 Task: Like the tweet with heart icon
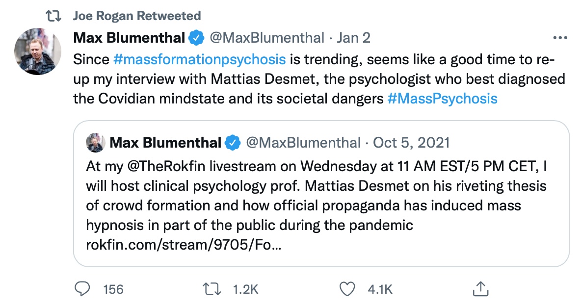347,289
